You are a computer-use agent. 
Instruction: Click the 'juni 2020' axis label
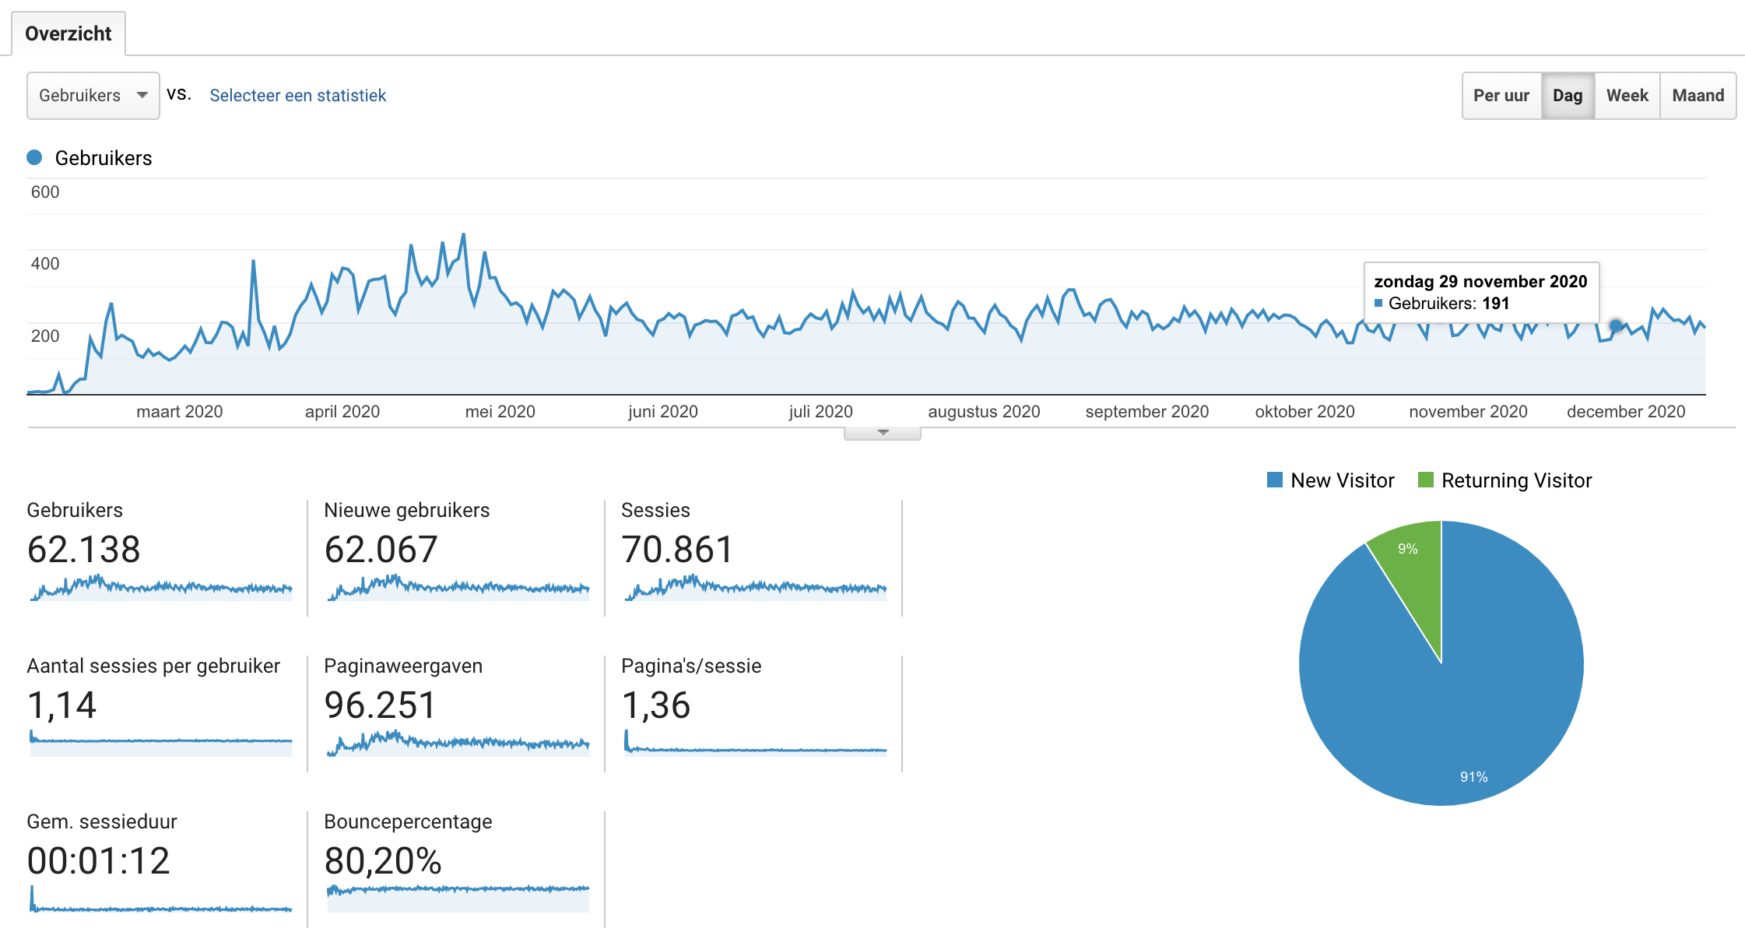[663, 411]
